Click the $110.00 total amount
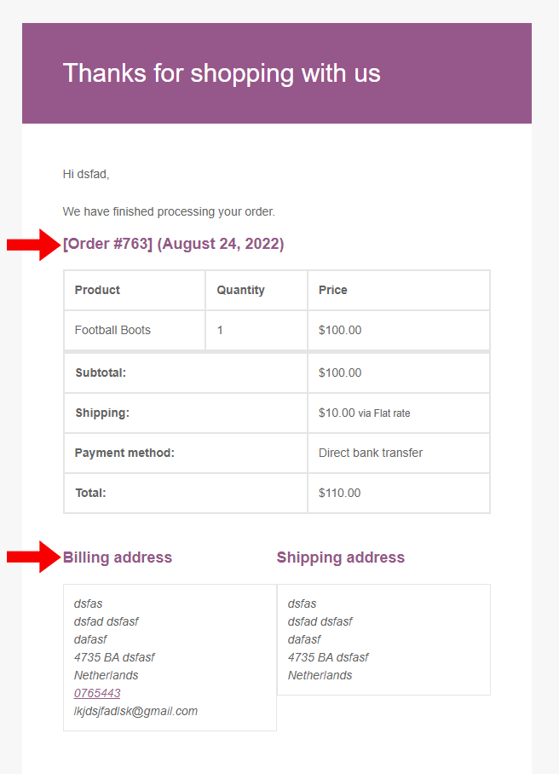This screenshot has width=559, height=774. point(339,493)
